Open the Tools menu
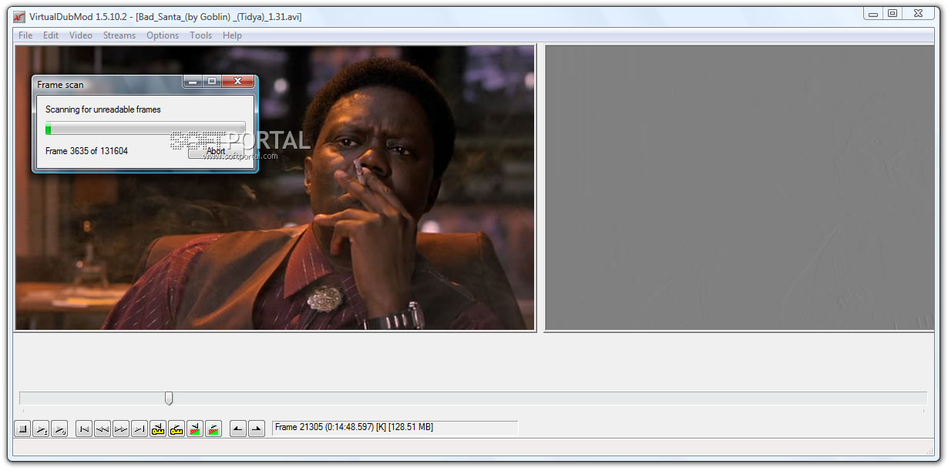This screenshot has height=474, width=948. point(201,35)
